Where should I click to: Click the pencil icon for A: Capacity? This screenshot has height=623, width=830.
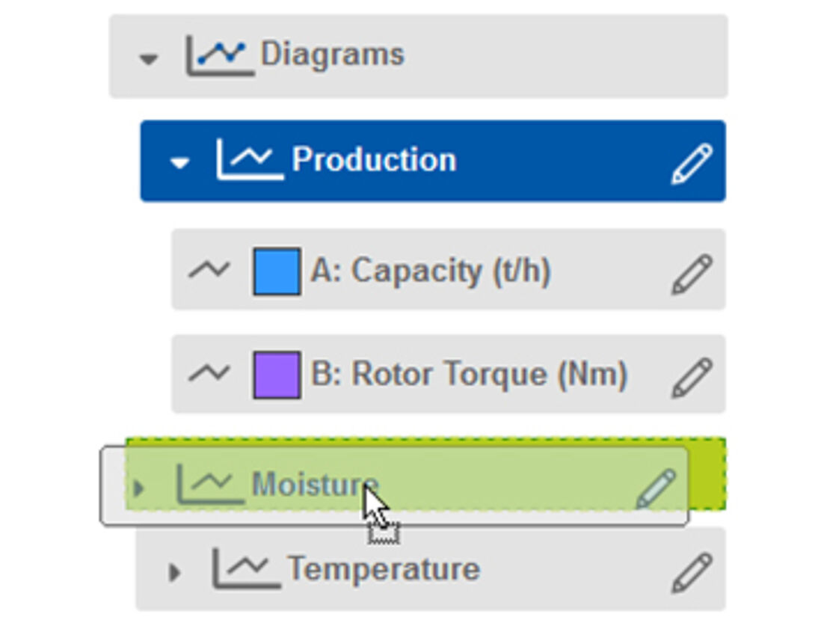click(691, 273)
